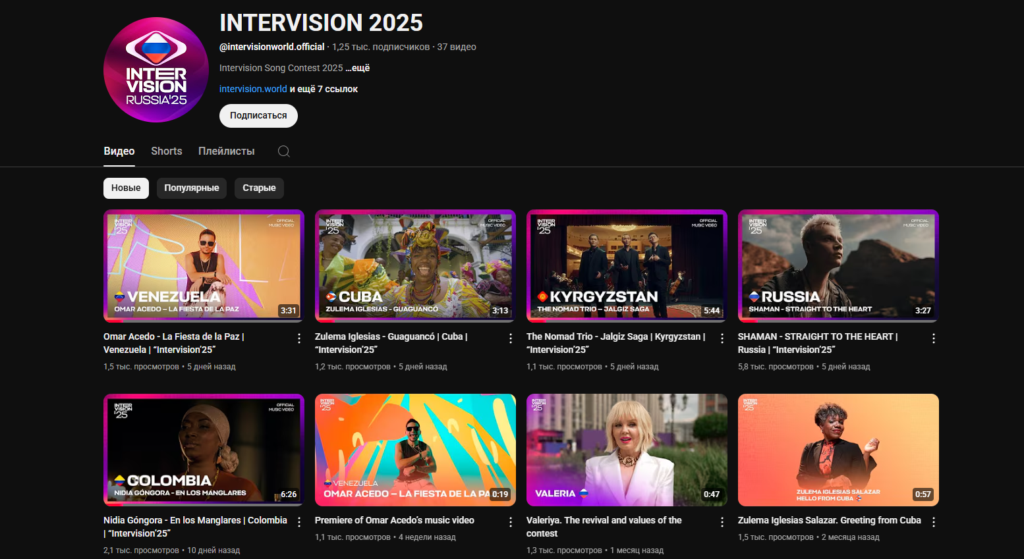
Task: Open title Premiere of Omar Acedo's music video
Action: click(x=395, y=520)
